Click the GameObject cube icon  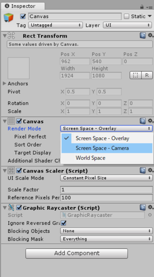point(9,18)
